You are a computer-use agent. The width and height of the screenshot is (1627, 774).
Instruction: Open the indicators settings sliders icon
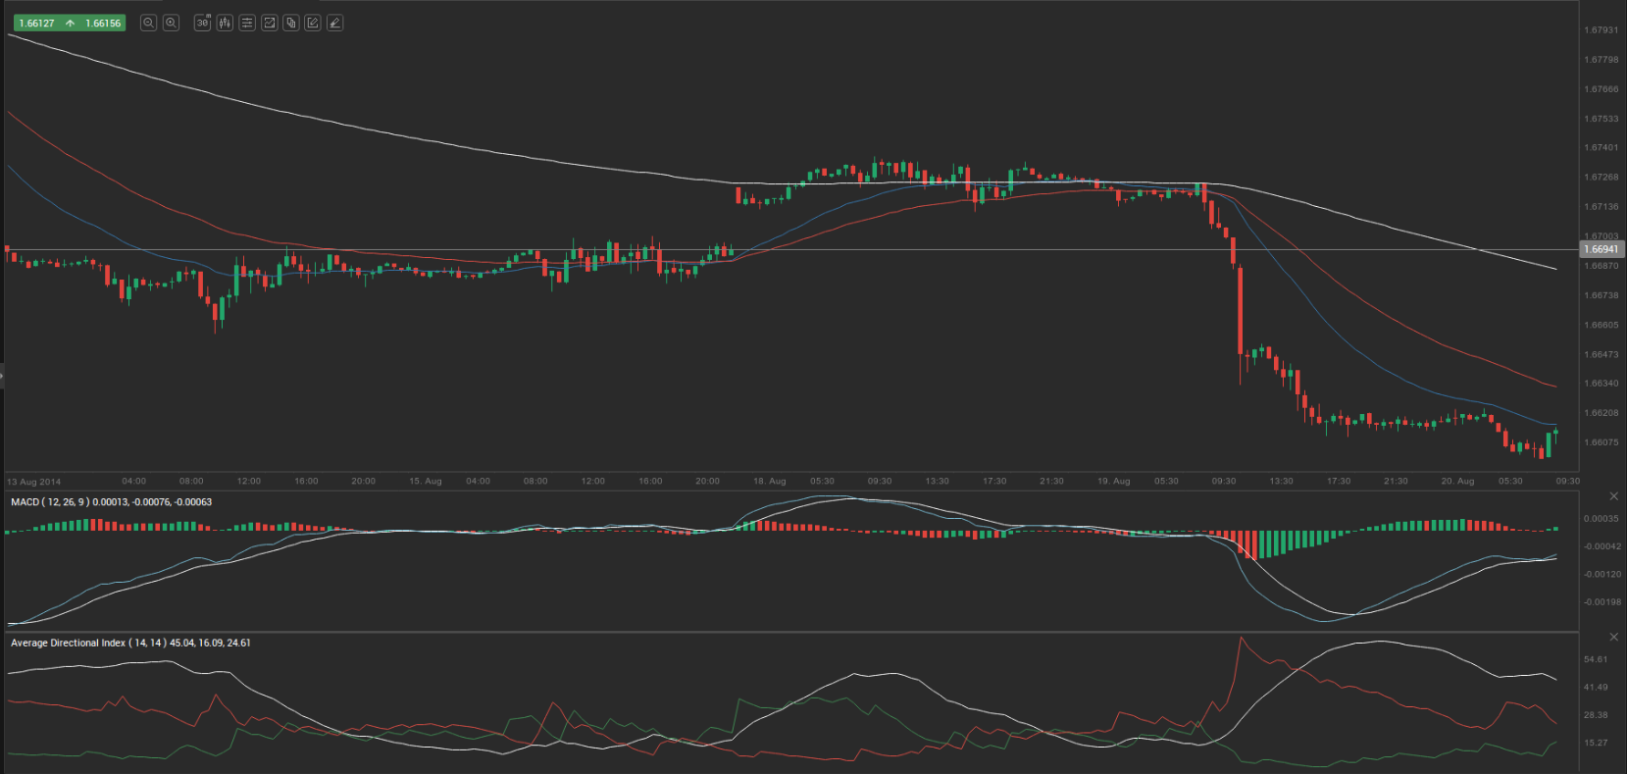click(247, 23)
